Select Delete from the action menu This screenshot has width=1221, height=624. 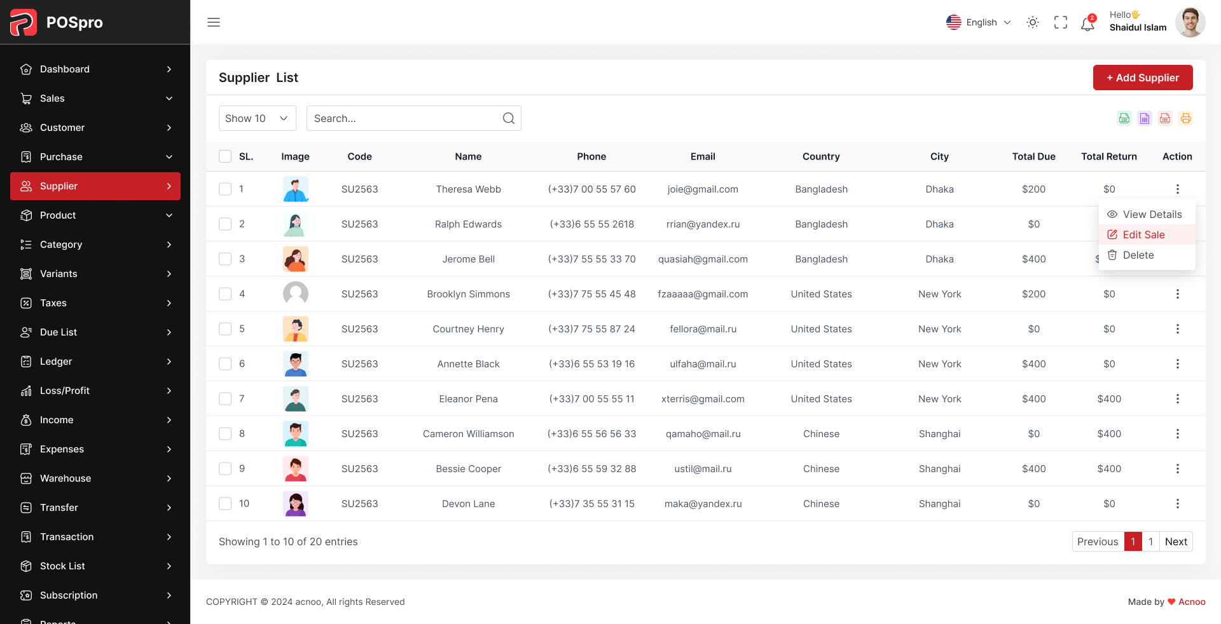[1139, 255]
